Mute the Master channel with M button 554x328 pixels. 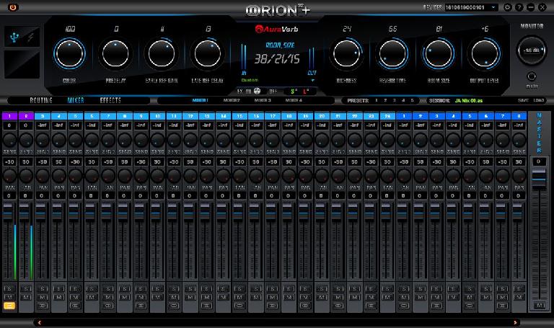539,306
